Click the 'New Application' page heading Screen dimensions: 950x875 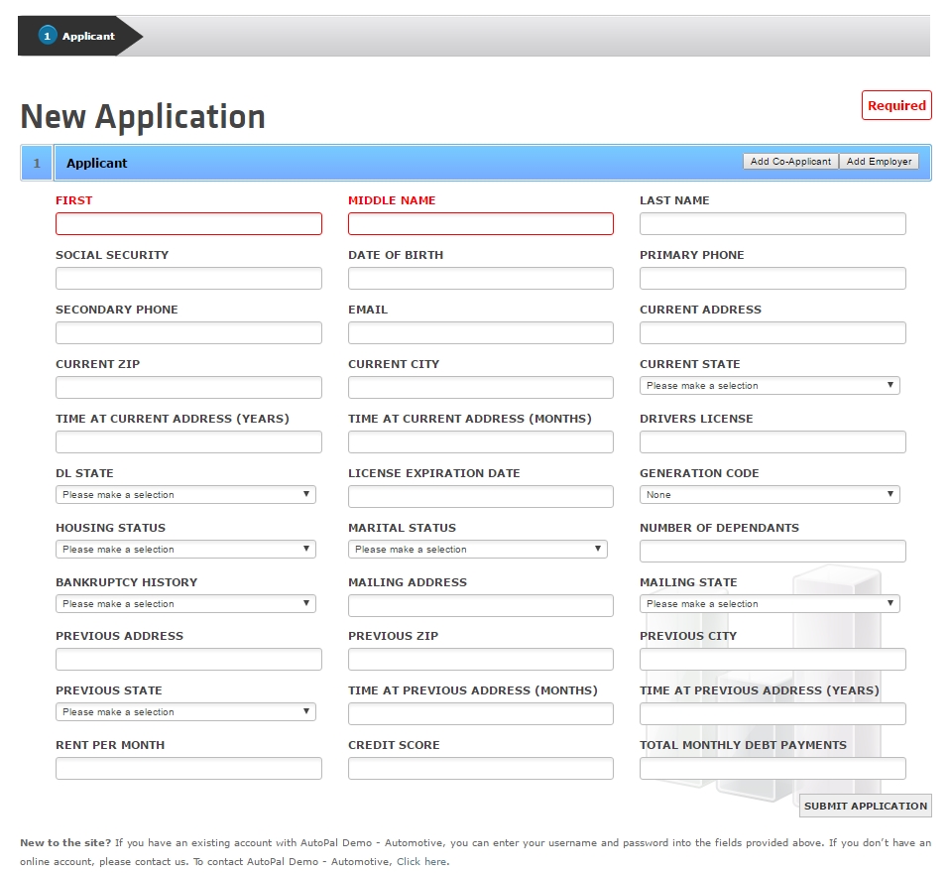pos(143,116)
